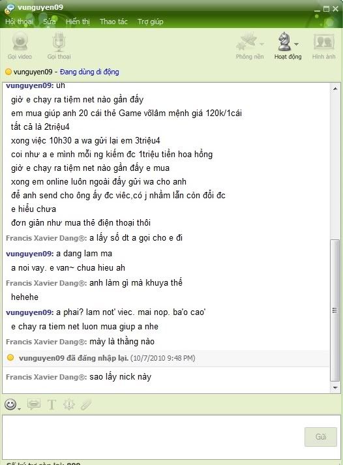Click the audibles speech bubble icon
Viewport: 343px width, 465px height.
click(34, 404)
